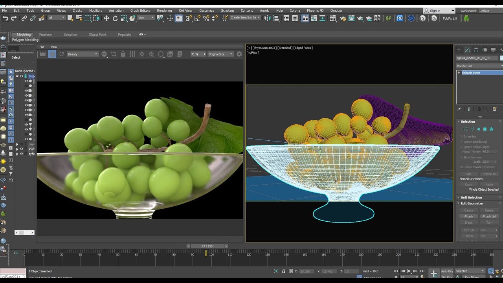Open the selection filter All dropdown
The height and width of the screenshot is (283, 503).
click(x=56, y=18)
